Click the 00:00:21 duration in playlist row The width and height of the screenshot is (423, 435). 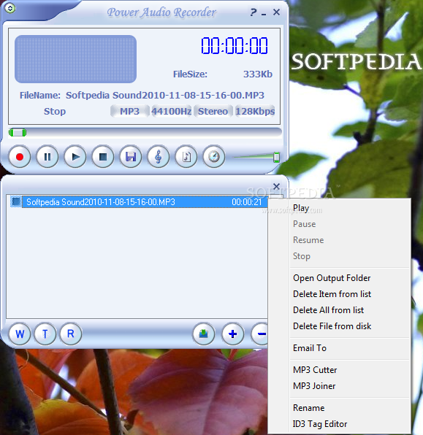247,202
